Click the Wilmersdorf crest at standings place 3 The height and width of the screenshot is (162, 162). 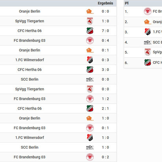(147, 32)
